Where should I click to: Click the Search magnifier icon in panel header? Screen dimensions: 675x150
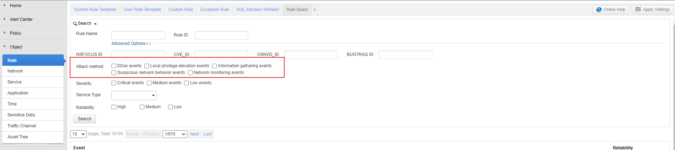pos(75,24)
